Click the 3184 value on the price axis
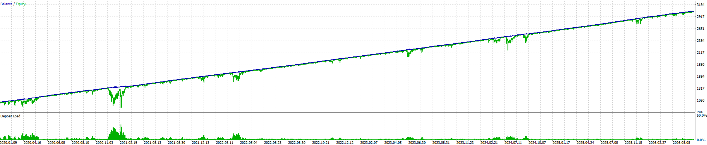707x145 pixels. pyautogui.click(x=700, y=5)
